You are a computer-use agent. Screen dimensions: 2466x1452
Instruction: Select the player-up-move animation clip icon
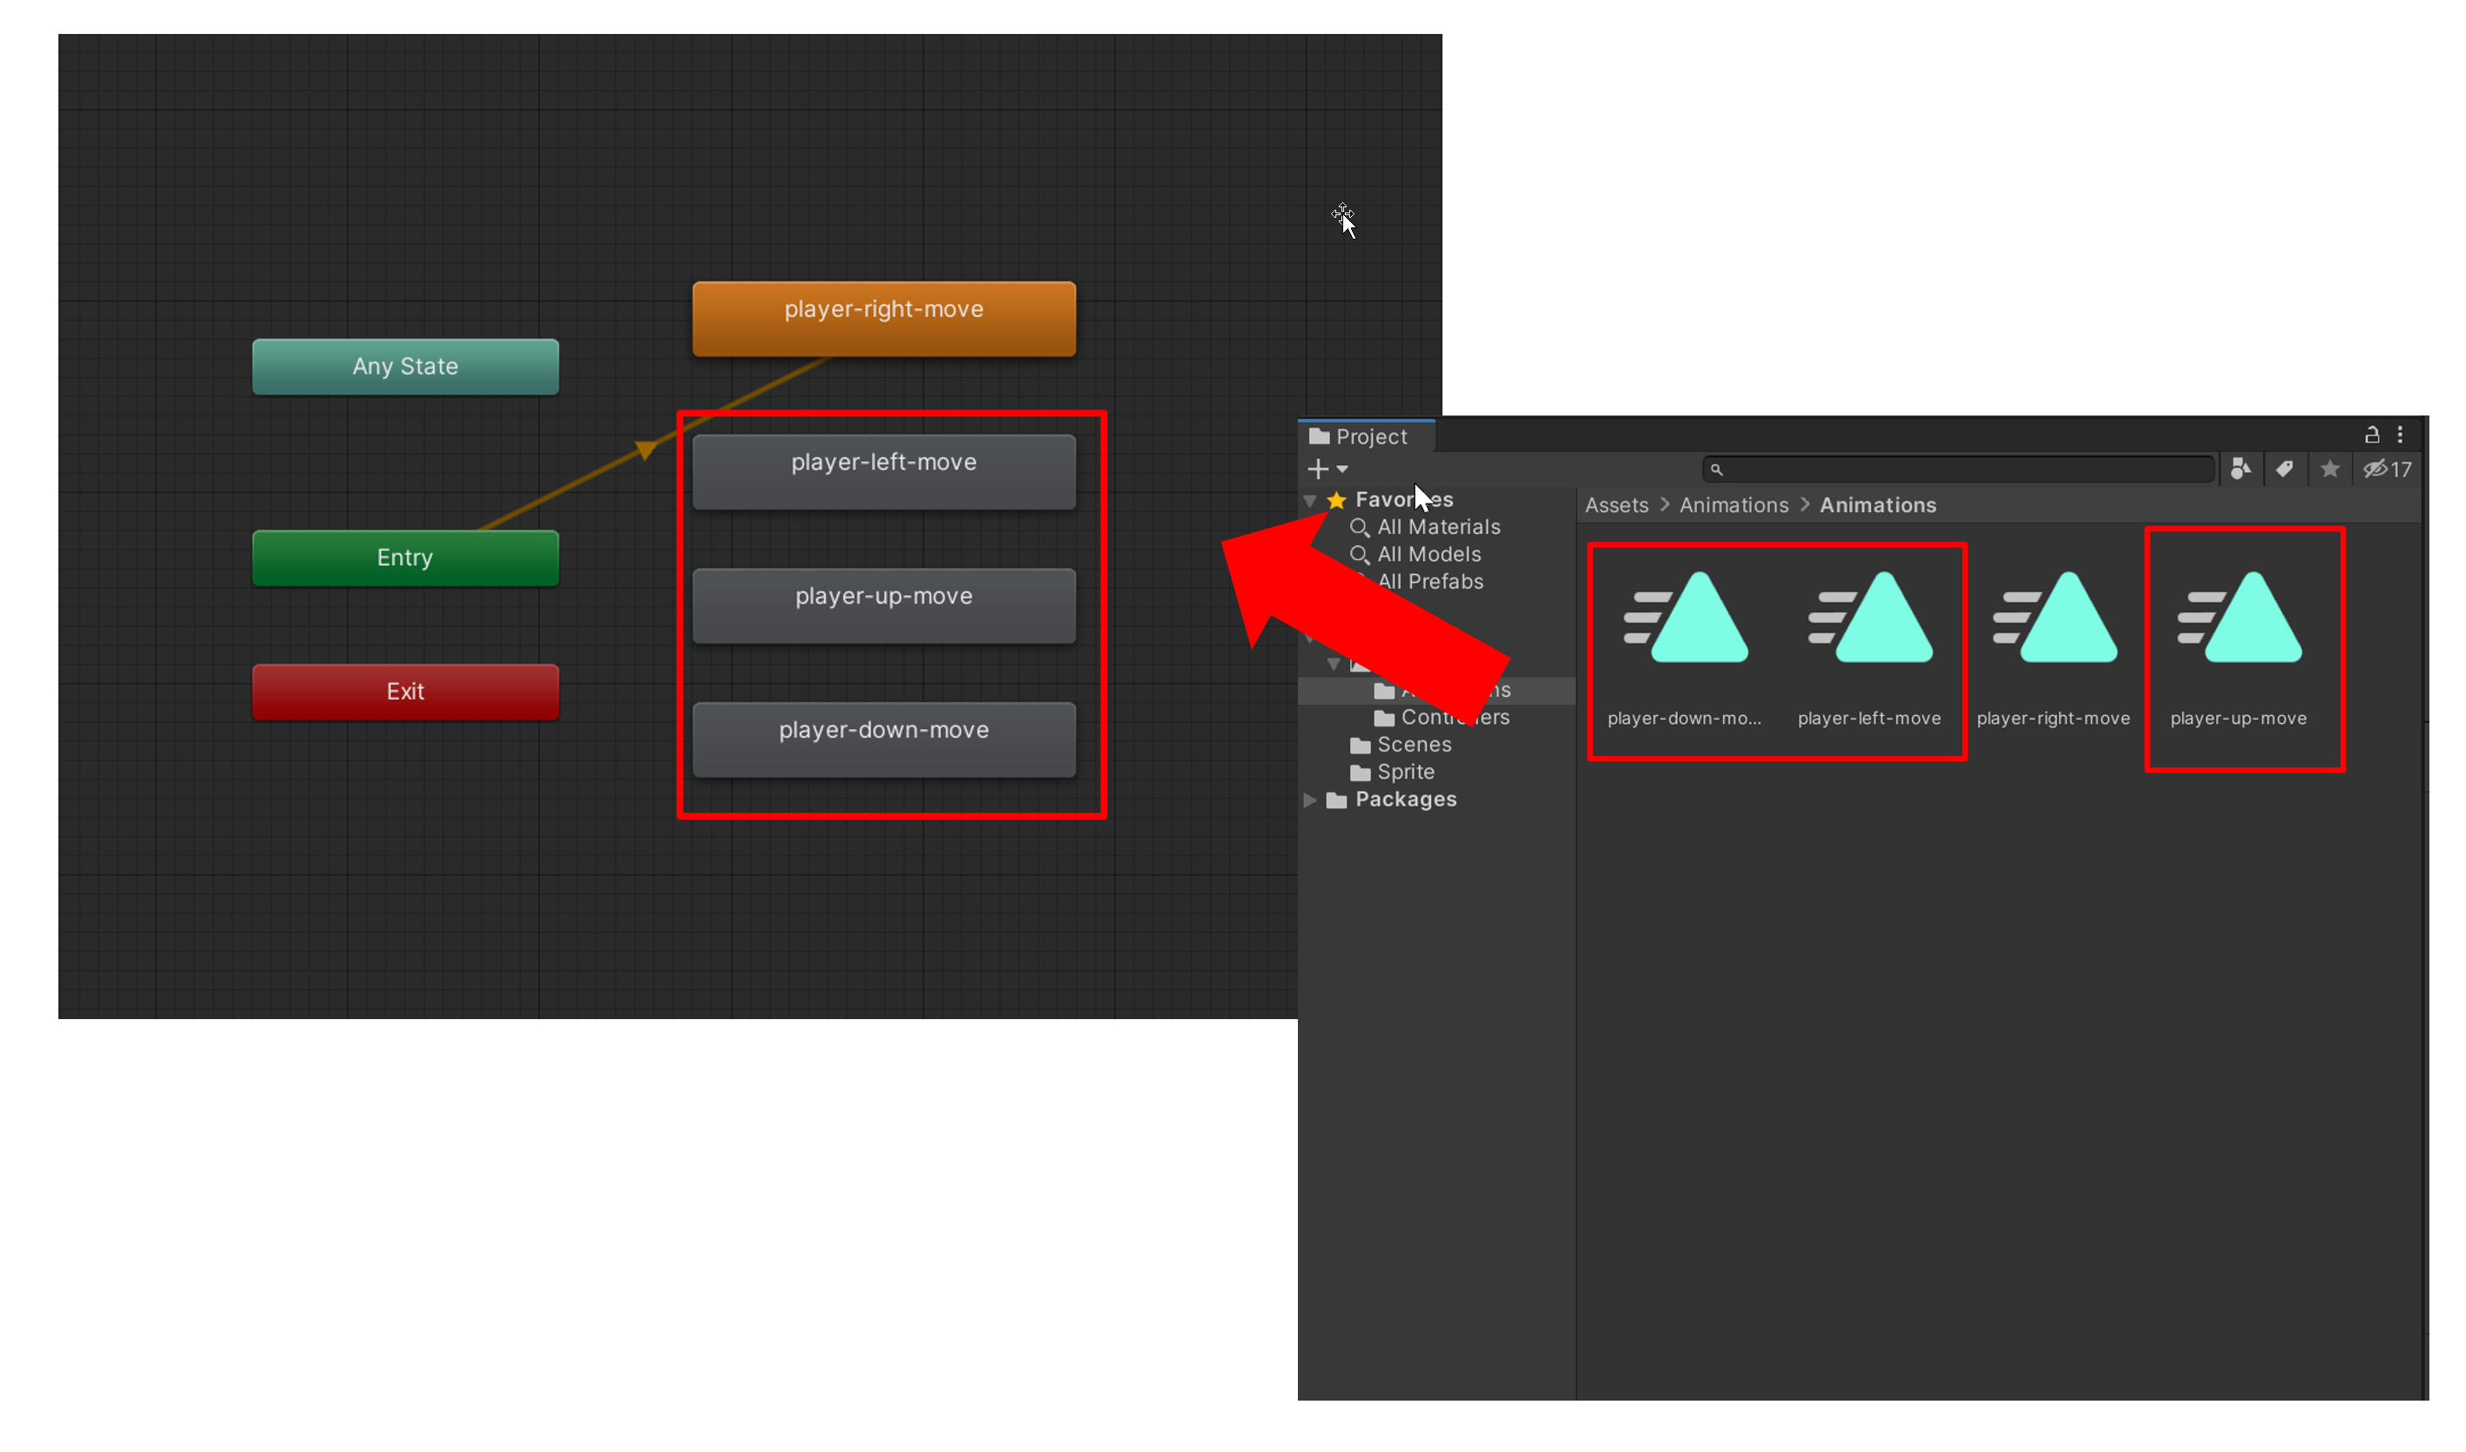coord(2239,619)
